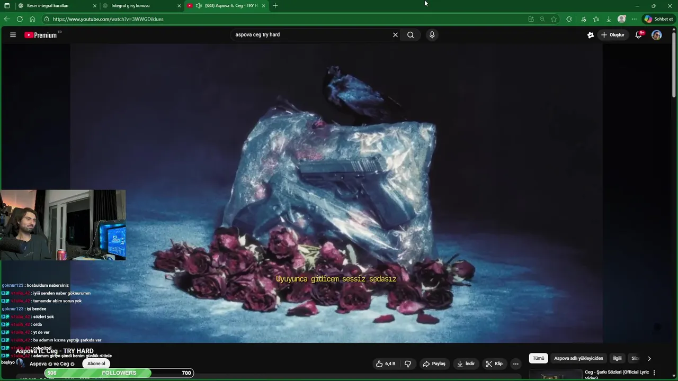Open the tab actions menu icon
Viewport: 678px width, 381px height.
(7, 6)
